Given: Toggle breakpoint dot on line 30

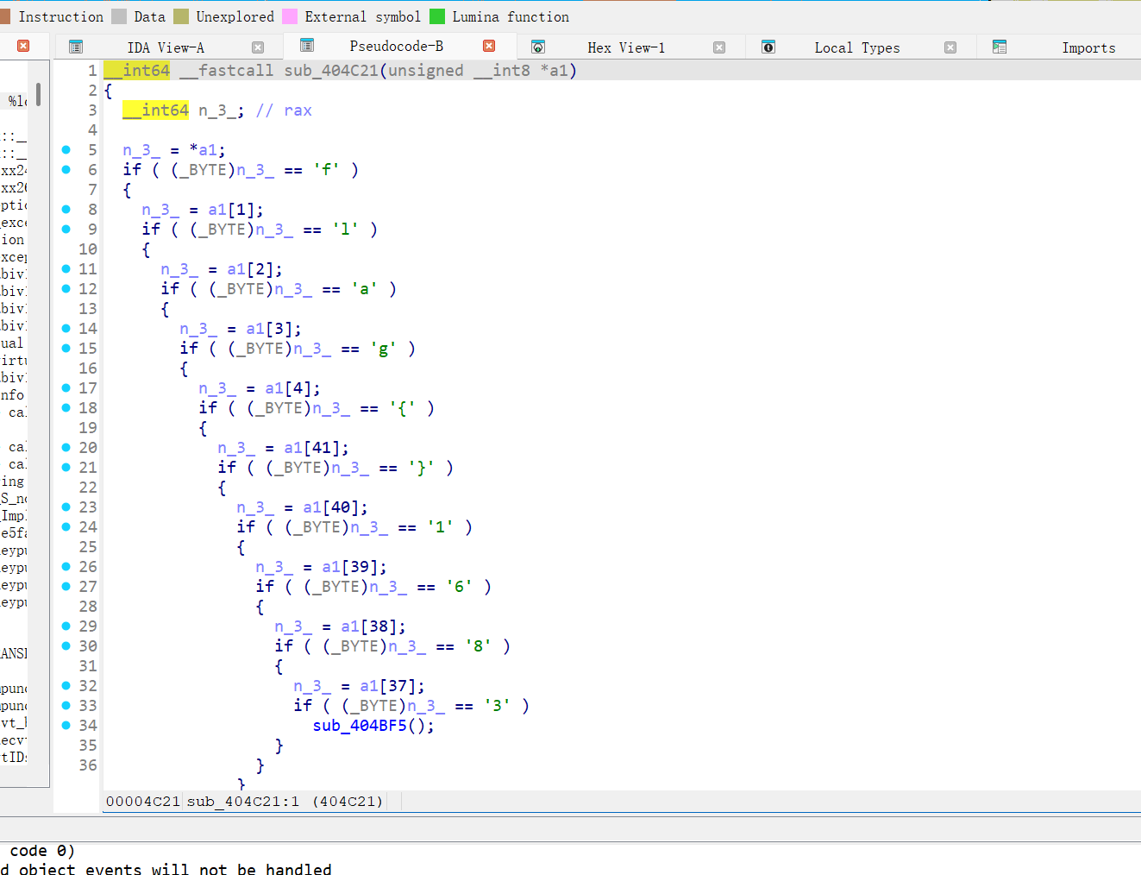Looking at the screenshot, I should [66, 646].
